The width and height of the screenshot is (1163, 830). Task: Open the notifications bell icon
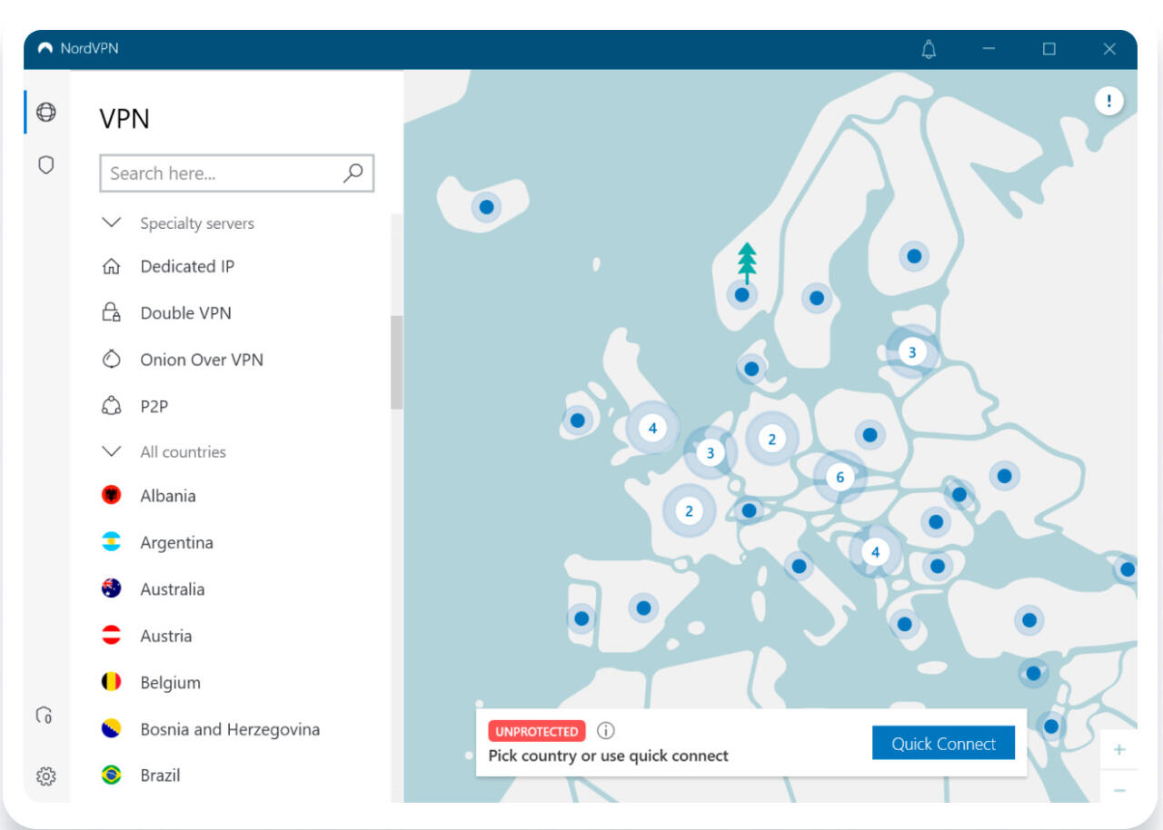929,49
